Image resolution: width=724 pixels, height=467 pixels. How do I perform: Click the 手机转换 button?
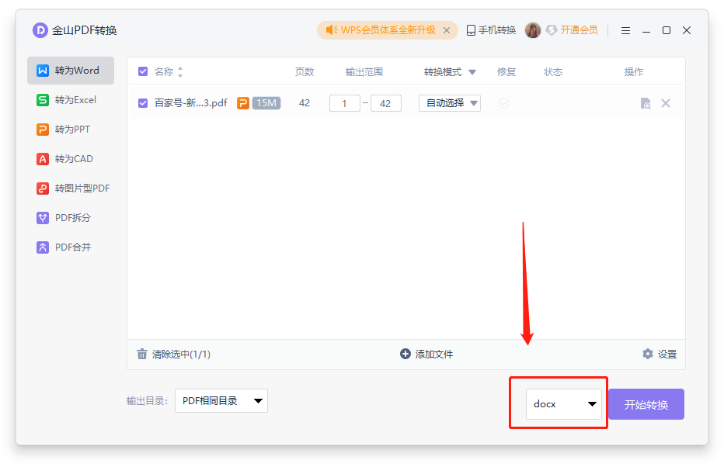pos(491,30)
